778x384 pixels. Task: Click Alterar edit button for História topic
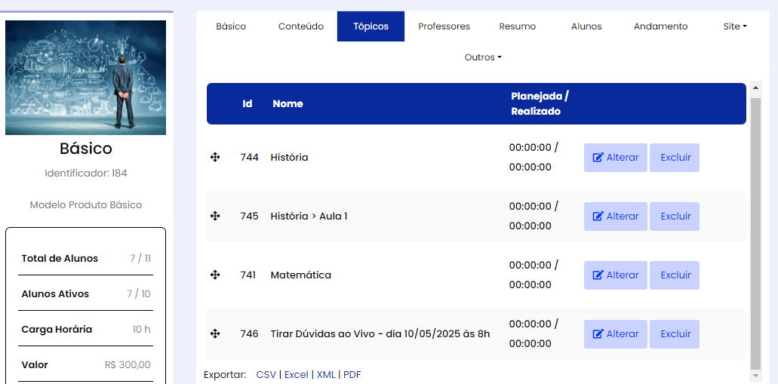tap(615, 158)
